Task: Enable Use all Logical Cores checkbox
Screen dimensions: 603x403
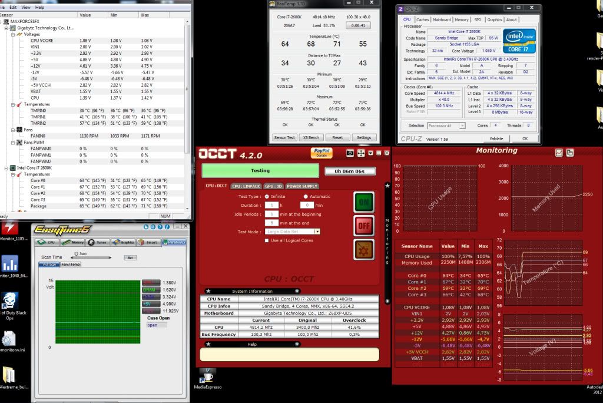Action: coord(267,240)
